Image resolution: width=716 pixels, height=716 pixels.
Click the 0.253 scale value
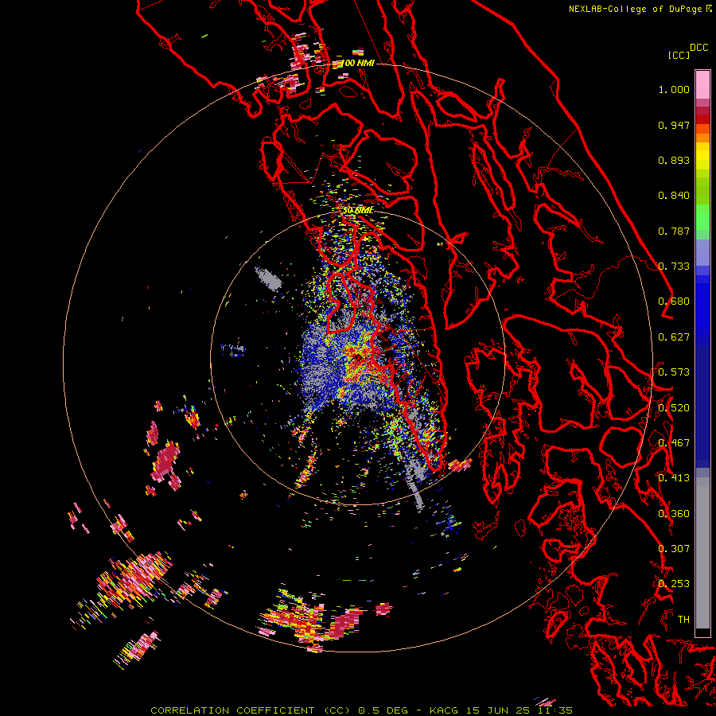click(674, 584)
